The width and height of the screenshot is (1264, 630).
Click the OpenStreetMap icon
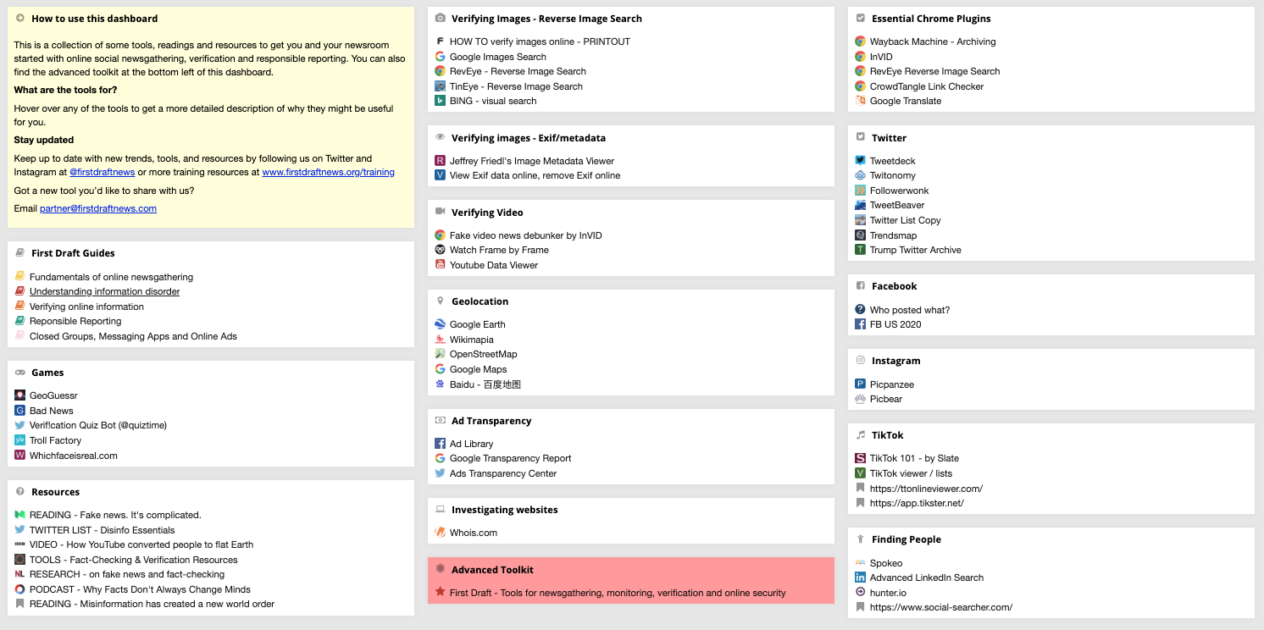440,354
